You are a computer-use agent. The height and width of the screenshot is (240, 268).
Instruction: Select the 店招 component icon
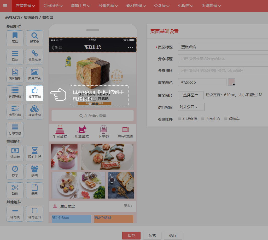(15, 38)
